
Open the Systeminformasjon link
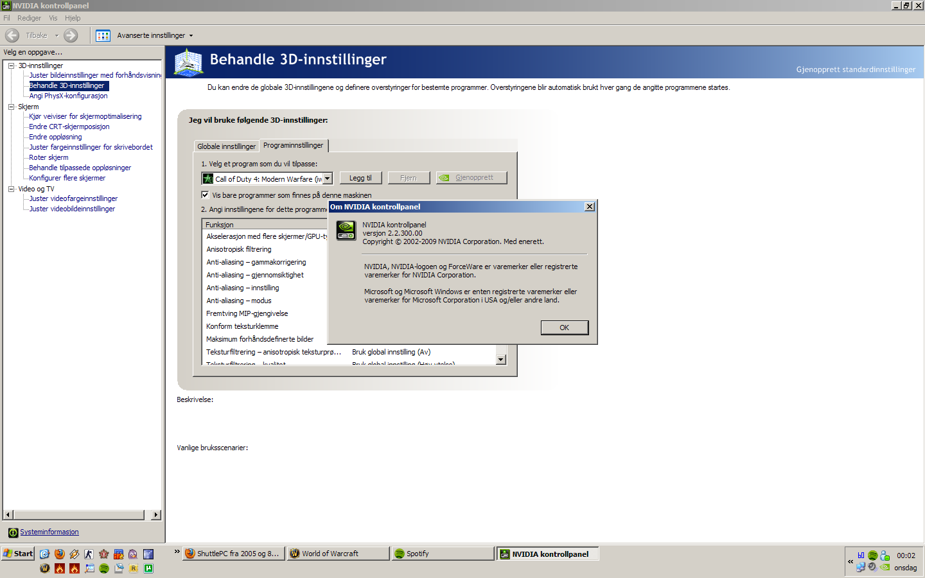[x=49, y=532]
